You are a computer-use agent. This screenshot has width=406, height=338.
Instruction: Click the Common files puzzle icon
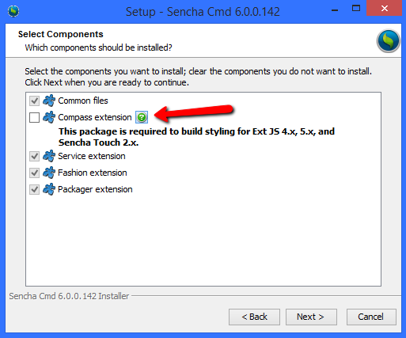49,101
